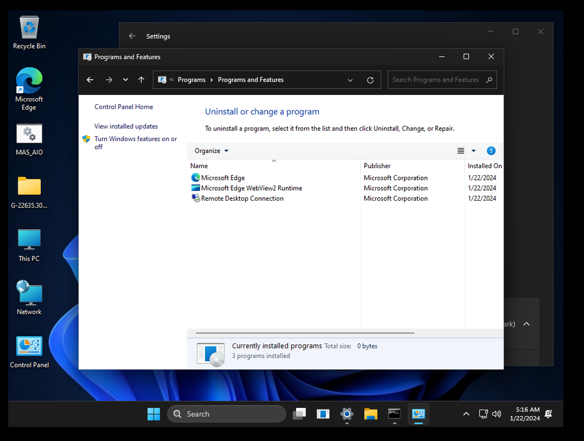Viewport: 584px width, 441px height.
Task: Click the search magnifier icon
Action: (x=489, y=80)
